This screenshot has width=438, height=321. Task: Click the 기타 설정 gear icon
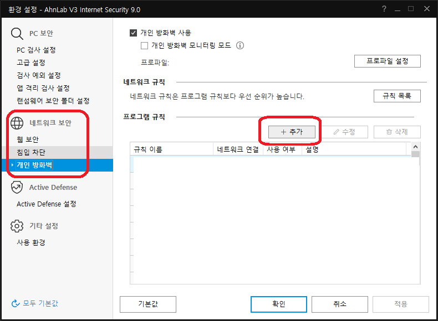click(x=17, y=226)
